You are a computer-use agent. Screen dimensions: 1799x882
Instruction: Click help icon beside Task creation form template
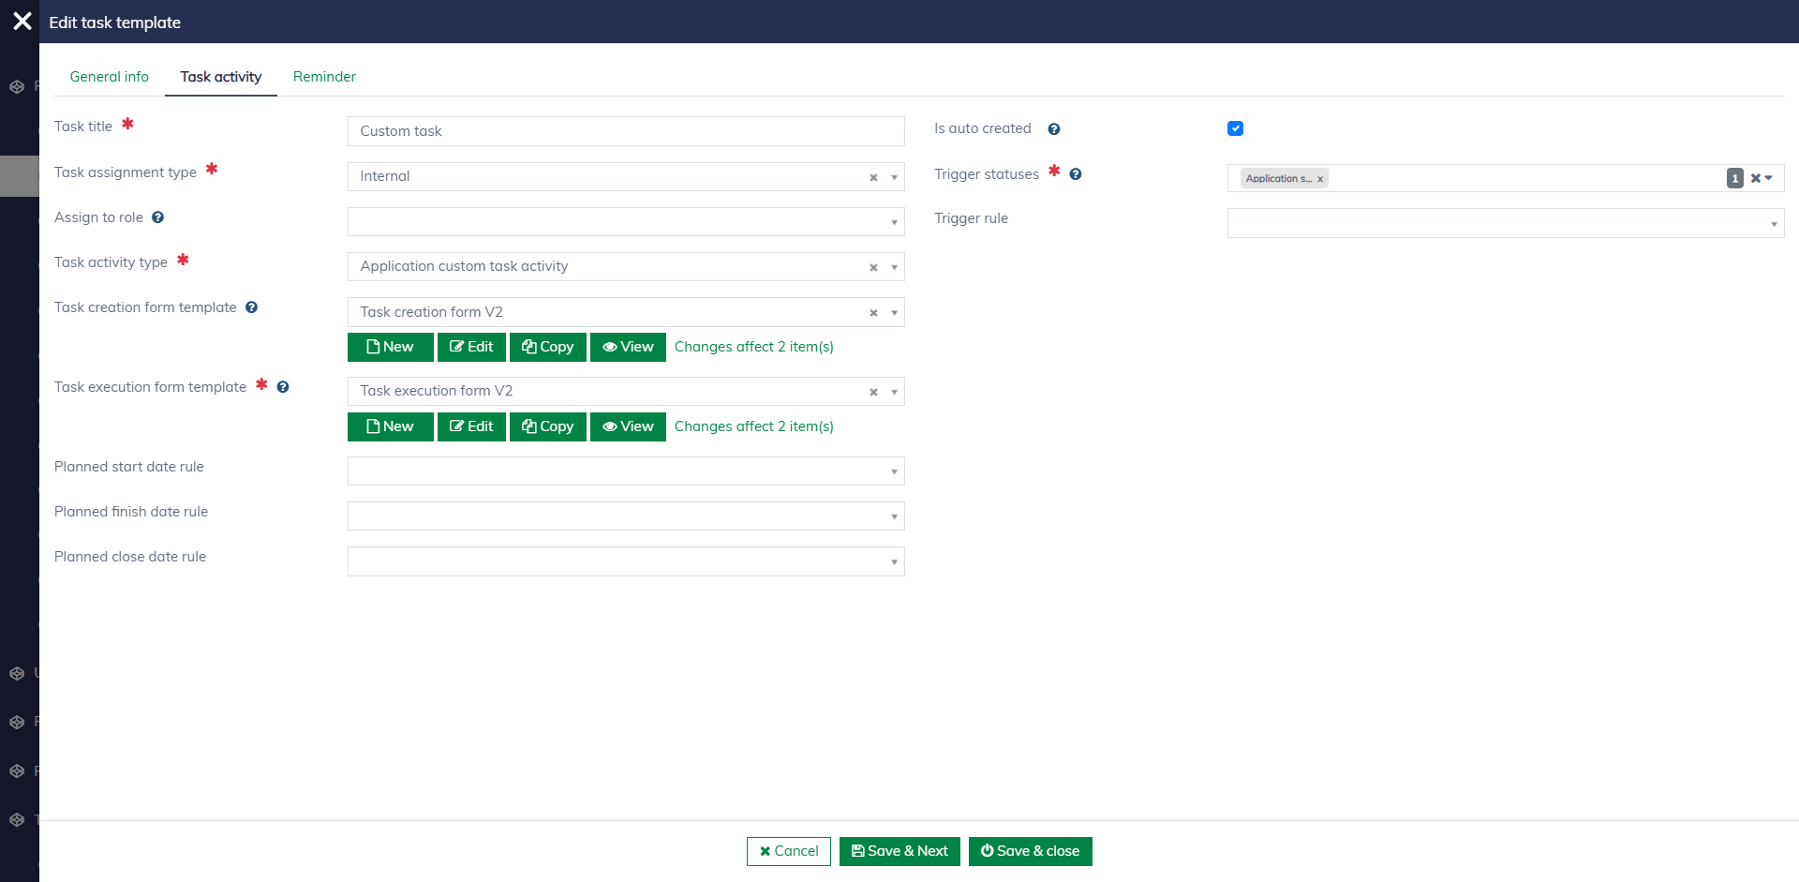click(251, 307)
